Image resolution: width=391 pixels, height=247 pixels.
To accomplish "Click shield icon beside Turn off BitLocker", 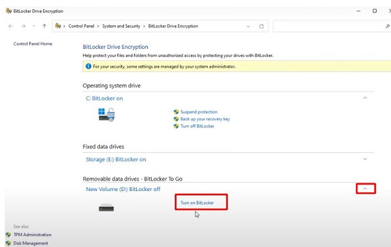I will (x=177, y=126).
